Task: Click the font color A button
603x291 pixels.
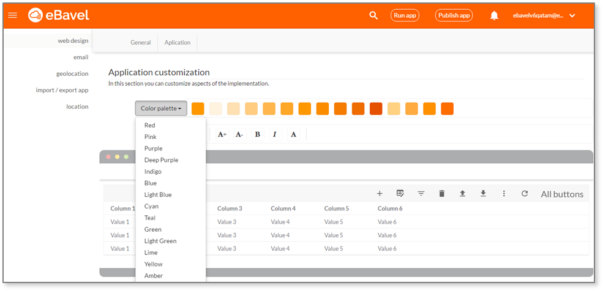Action: [293, 134]
